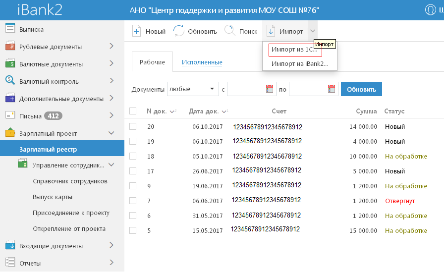
Task: Open the Документы 'любые' dropdown
Action: coord(193,89)
